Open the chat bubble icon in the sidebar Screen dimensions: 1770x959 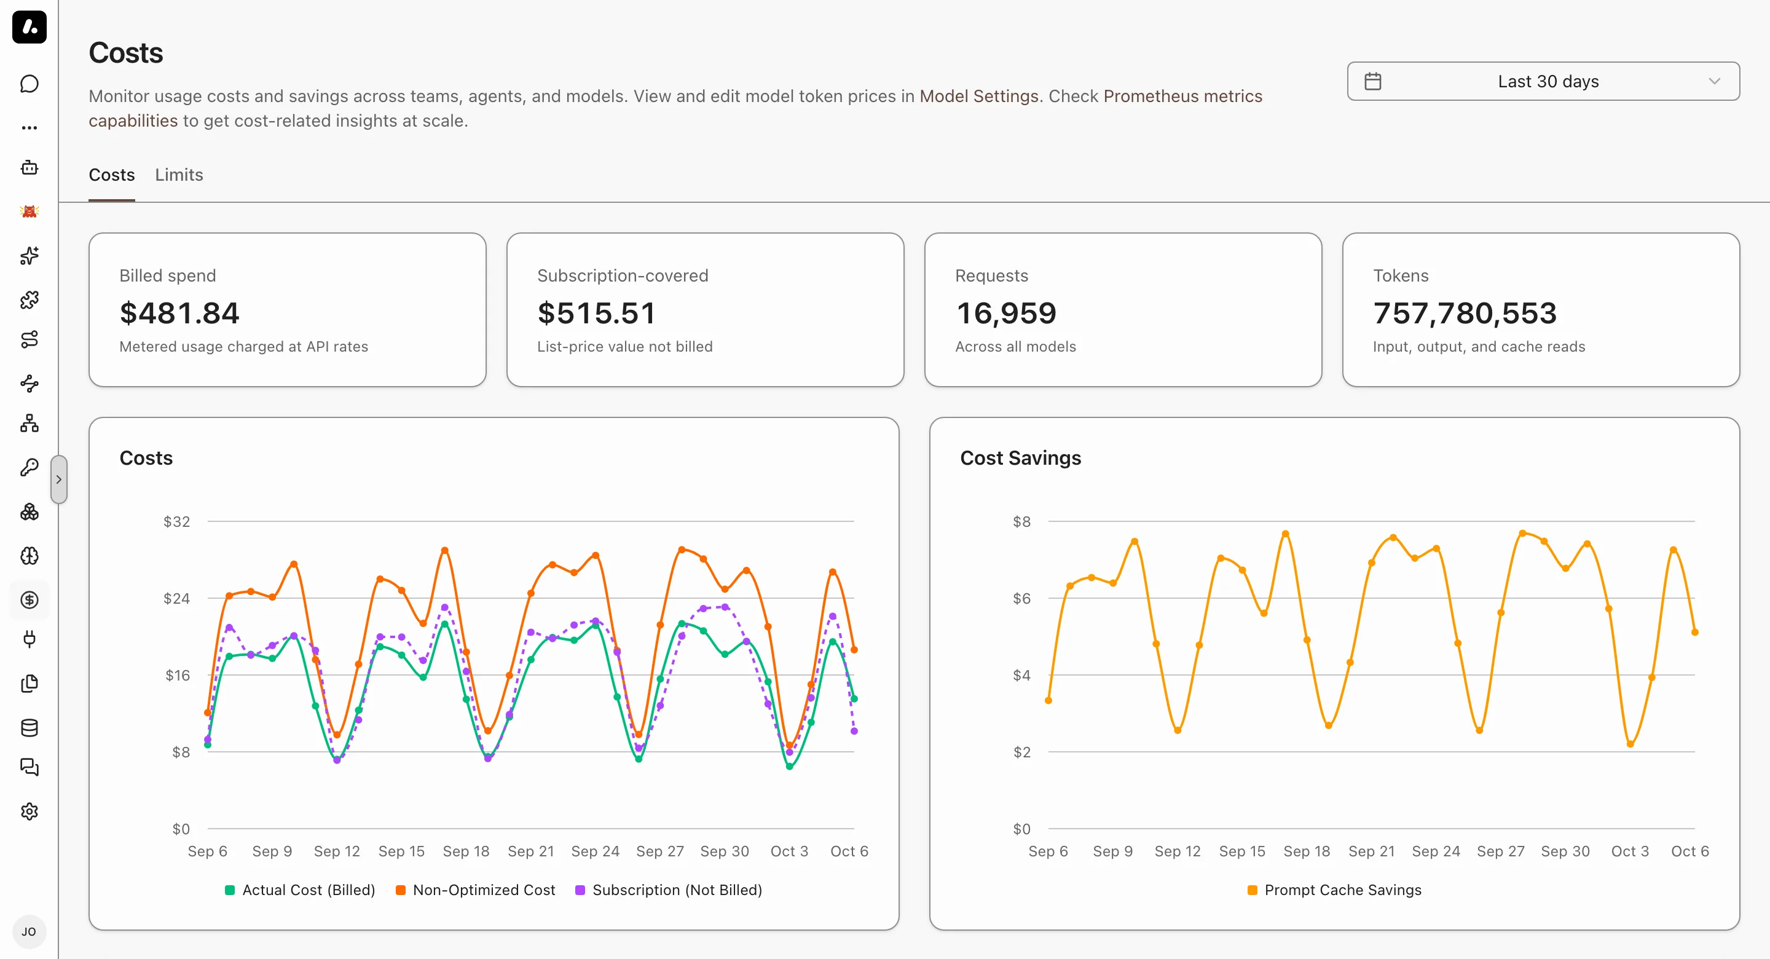pyautogui.click(x=29, y=84)
